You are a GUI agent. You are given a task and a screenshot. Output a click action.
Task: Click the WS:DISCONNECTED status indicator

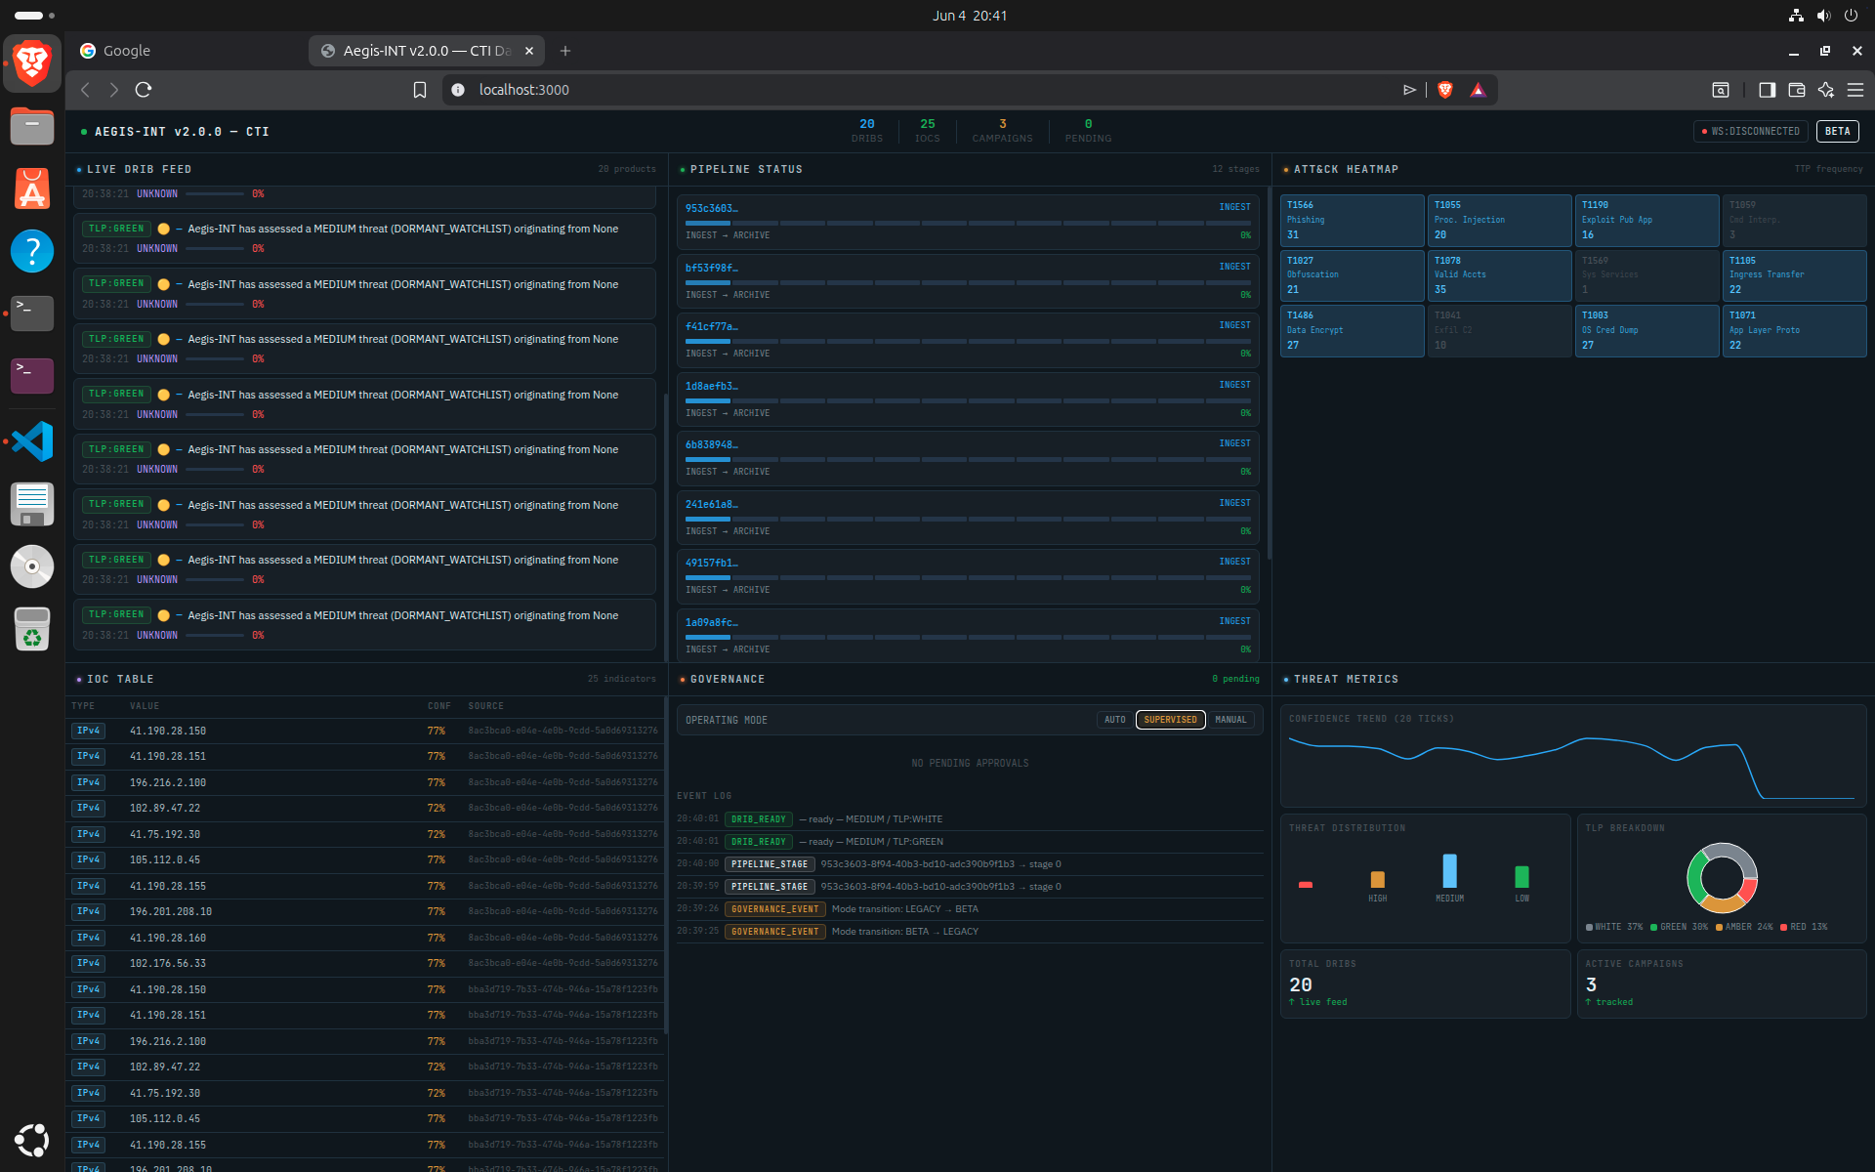pyautogui.click(x=1751, y=131)
